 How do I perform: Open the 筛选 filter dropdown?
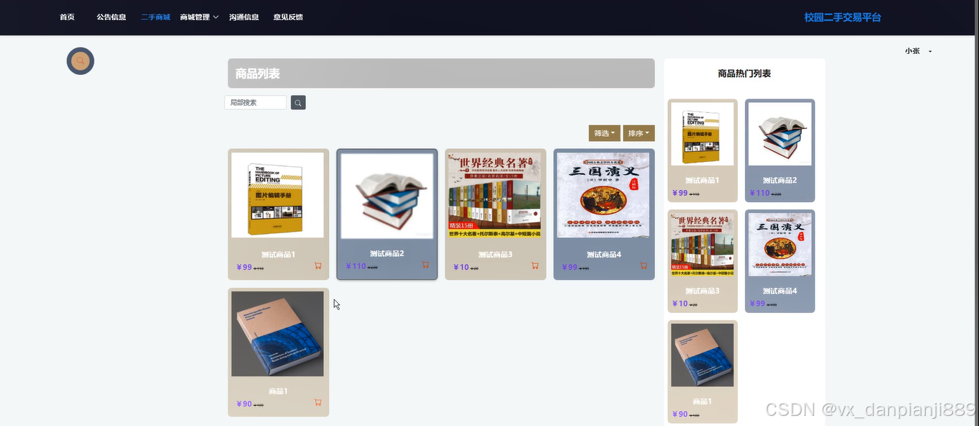(604, 133)
